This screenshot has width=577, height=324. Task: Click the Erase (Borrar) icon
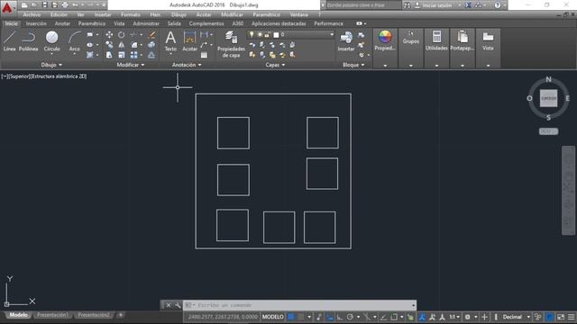tap(151, 35)
